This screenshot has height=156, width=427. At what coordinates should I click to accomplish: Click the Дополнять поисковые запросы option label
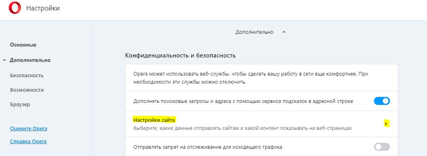(243, 101)
